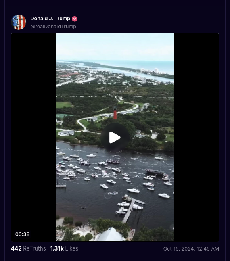
Task: Click the pink verified checkmark badge
Action: click(x=75, y=19)
